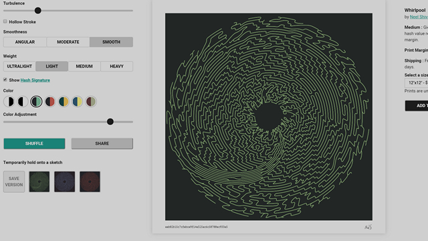Choose the teal and orange color swatch
The width and height of the screenshot is (428, 241).
click(x=64, y=102)
